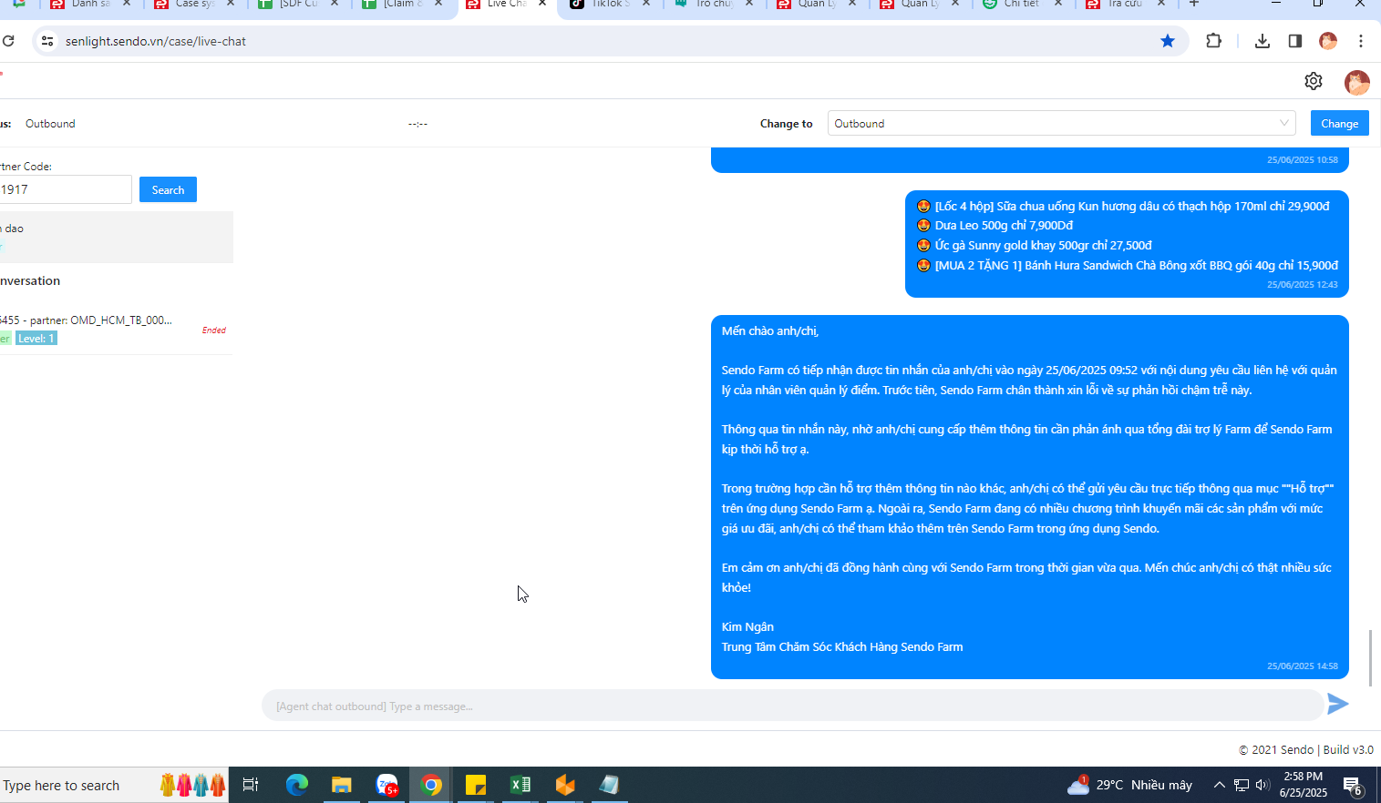The height and width of the screenshot is (803, 1381).
Task: Switch to the Claim spreadsheet tab
Action: pos(402,4)
